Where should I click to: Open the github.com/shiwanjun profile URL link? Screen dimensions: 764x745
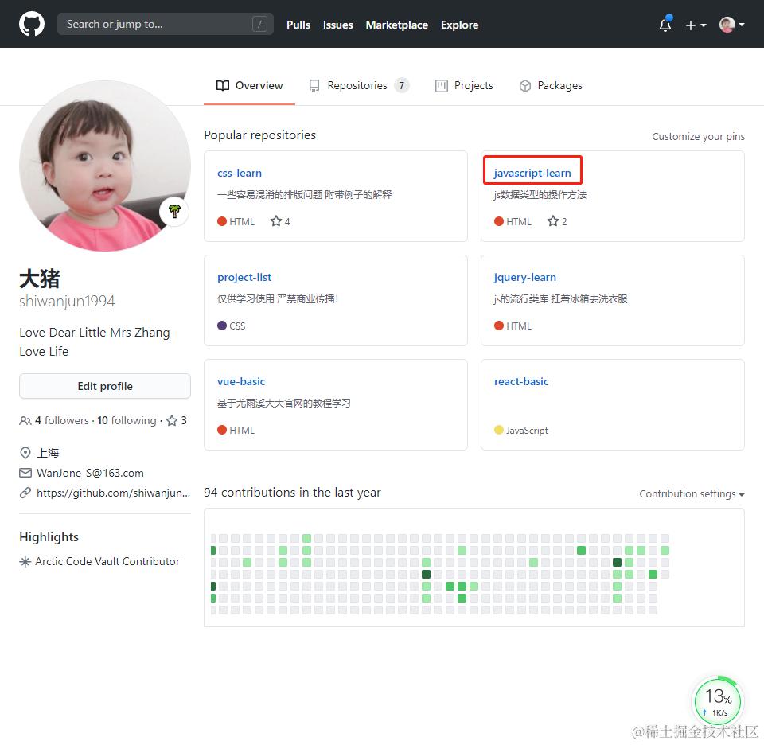click(x=114, y=493)
